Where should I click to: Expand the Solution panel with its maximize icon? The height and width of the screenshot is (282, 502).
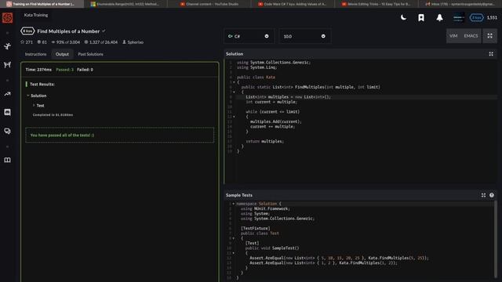pyautogui.click(x=491, y=54)
